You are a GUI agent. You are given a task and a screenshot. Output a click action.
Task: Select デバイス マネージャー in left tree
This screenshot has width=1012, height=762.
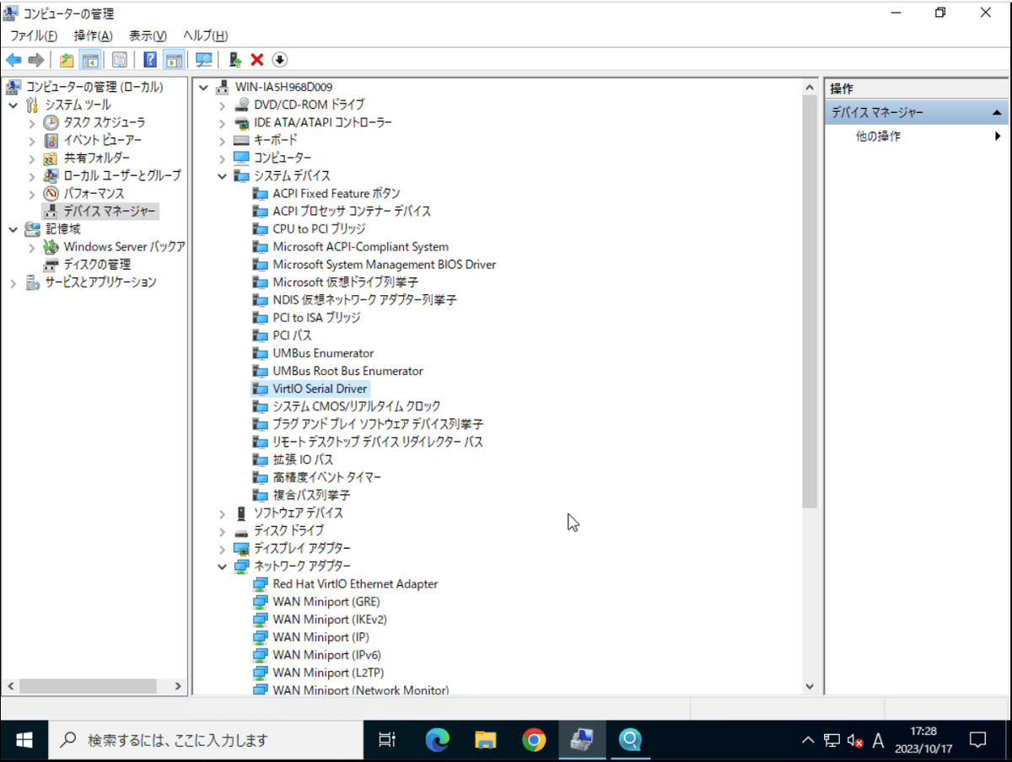(110, 211)
